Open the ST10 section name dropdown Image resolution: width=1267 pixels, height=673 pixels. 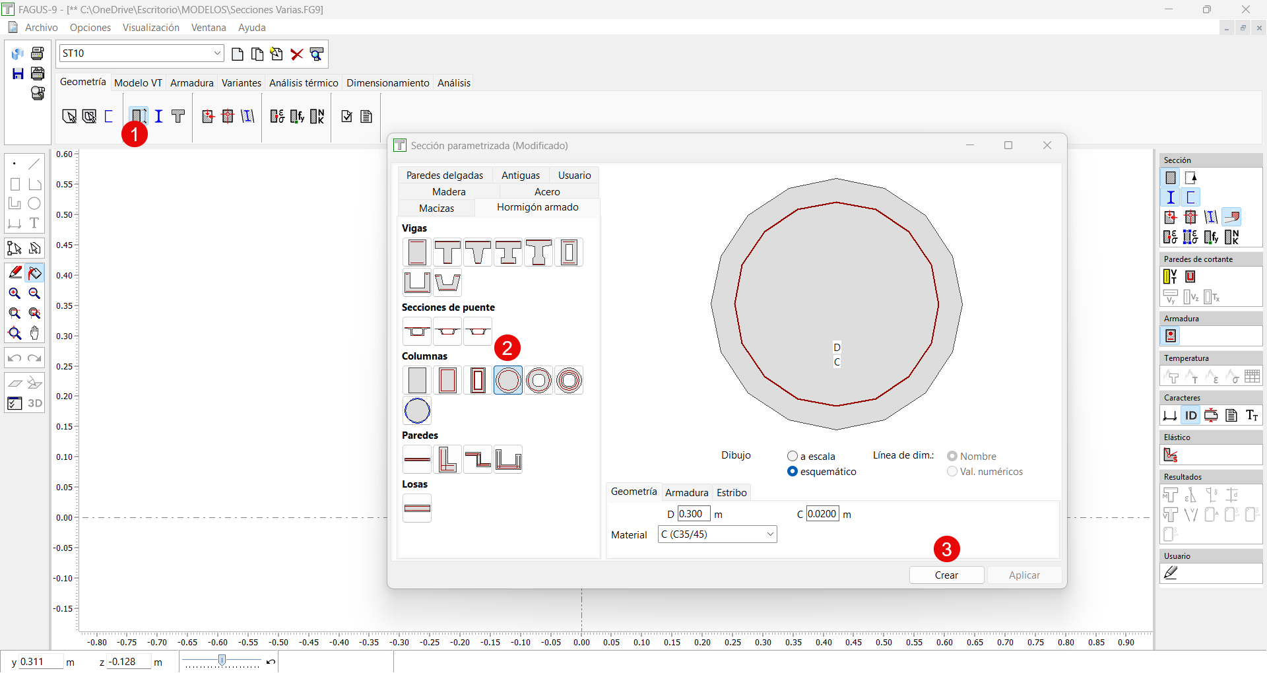(x=217, y=53)
